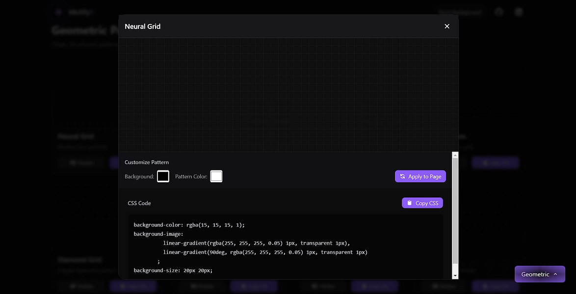Click the scrollbar up arrow in the dialog
576x294 pixels.
[x=455, y=155]
